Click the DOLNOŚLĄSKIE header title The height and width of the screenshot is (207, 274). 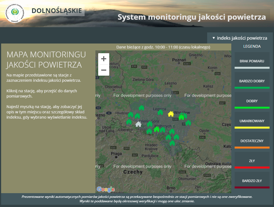pyautogui.click(x=57, y=11)
